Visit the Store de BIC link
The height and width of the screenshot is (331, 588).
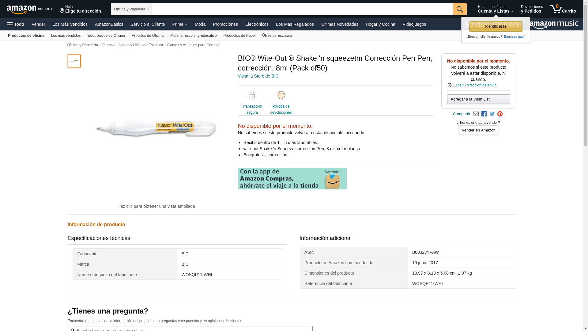[x=258, y=76]
